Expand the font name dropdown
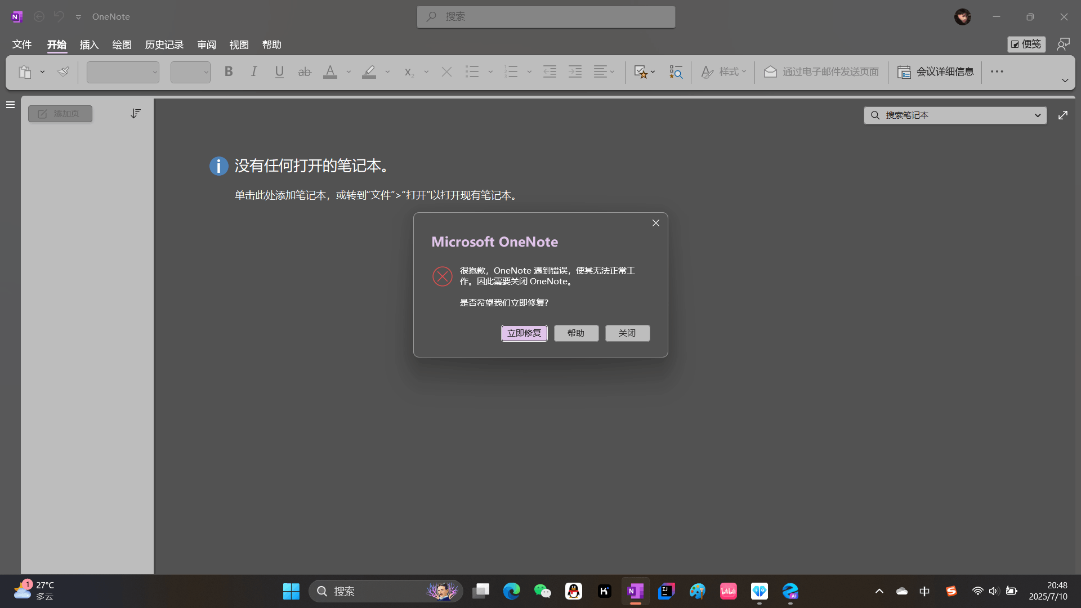The height and width of the screenshot is (608, 1081). tap(155, 72)
